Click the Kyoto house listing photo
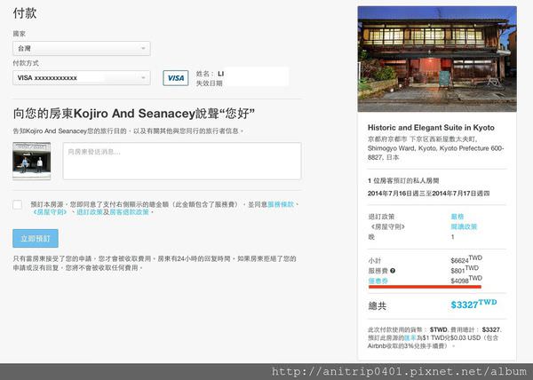The image size is (533, 380). tap(437, 59)
